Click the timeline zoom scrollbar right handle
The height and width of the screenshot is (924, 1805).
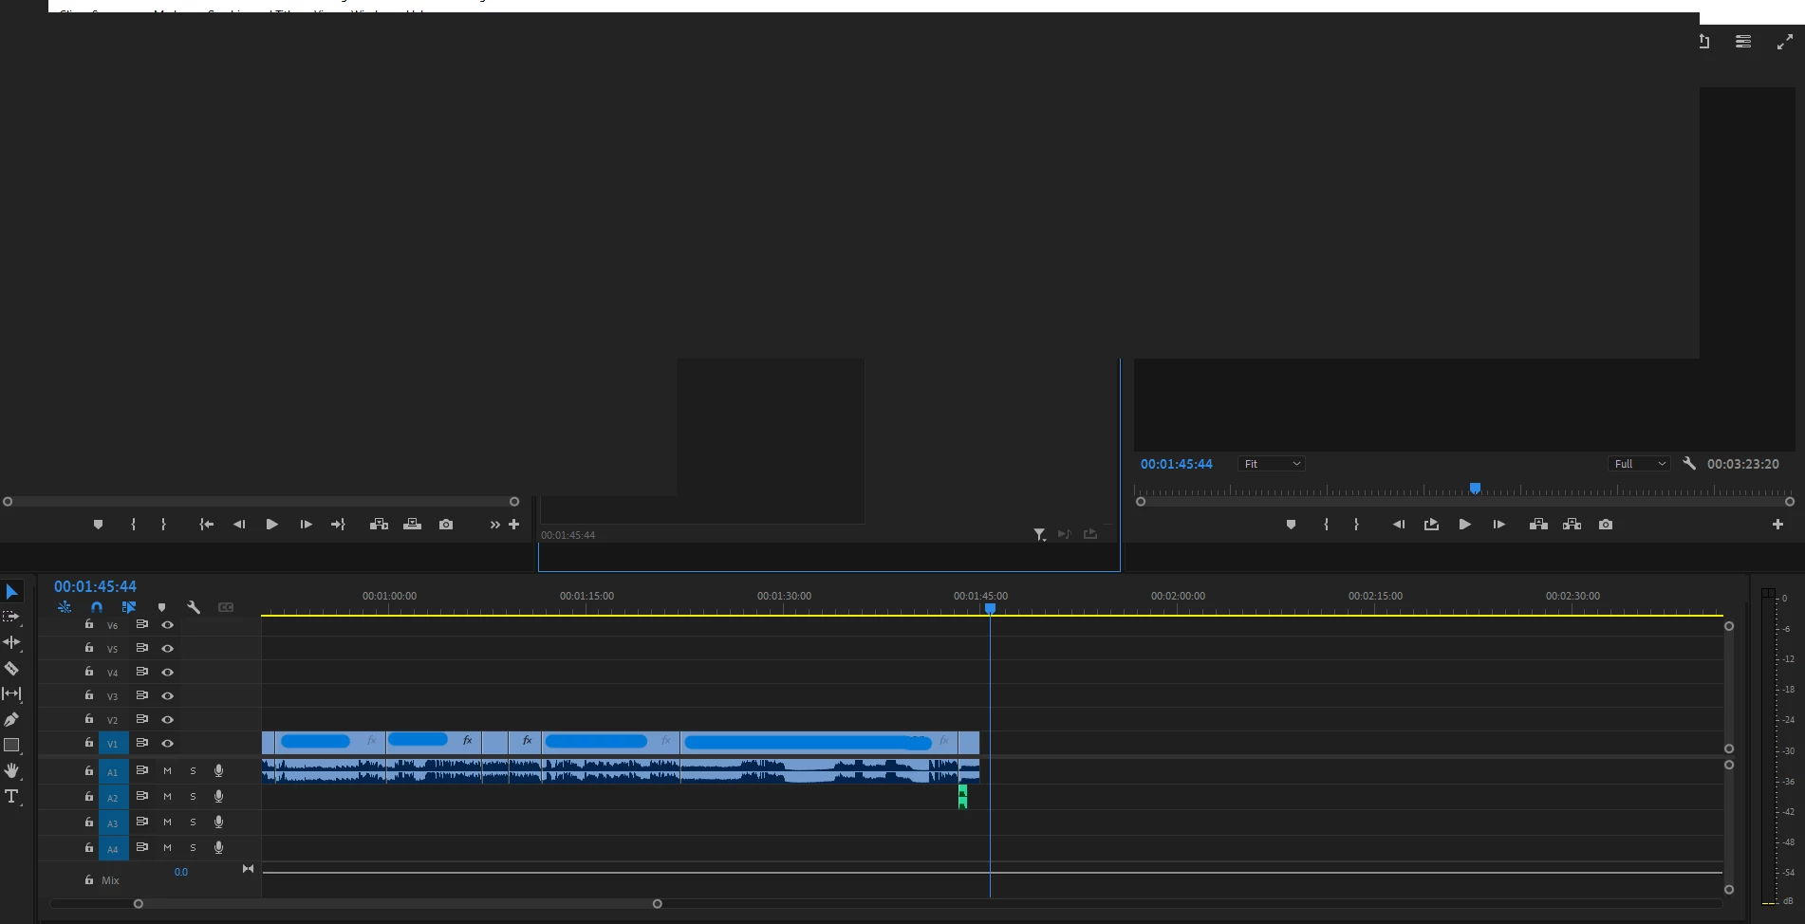[x=657, y=904]
